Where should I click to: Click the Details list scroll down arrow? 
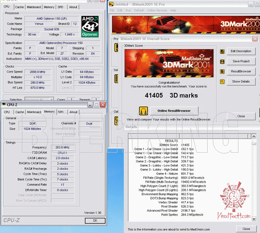[x=253, y=219]
